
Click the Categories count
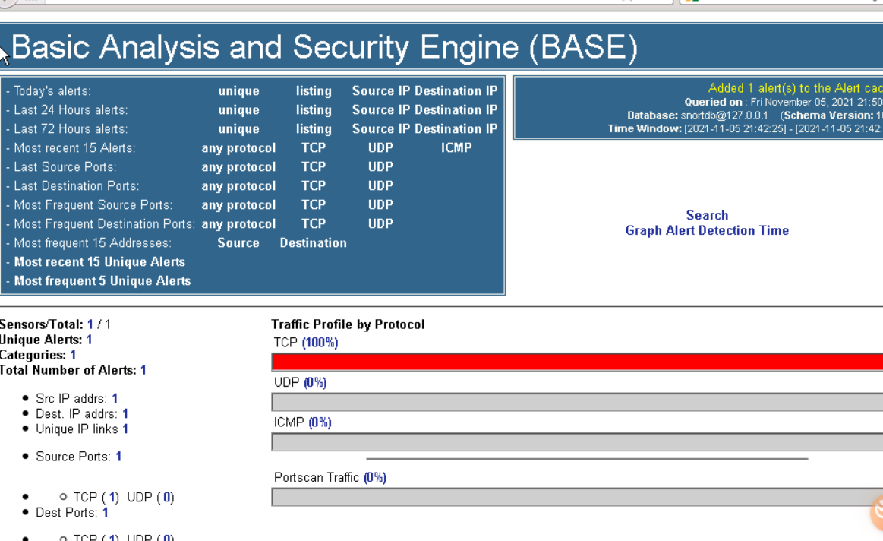tap(73, 355)
